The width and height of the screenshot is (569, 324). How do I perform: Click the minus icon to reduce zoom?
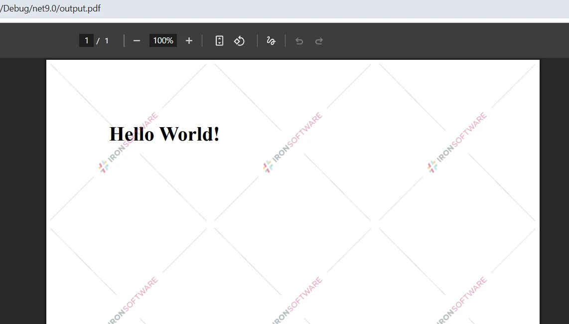pyautogui.click(x=137, y=40)
